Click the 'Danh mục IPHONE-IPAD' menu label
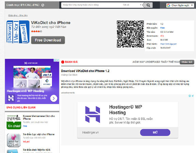Viewport: 196px width, 153px height. 23,5
